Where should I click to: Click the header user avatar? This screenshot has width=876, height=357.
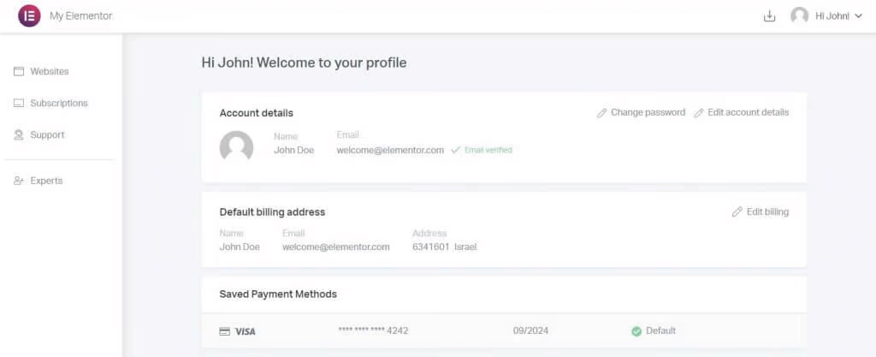[800, 15]
